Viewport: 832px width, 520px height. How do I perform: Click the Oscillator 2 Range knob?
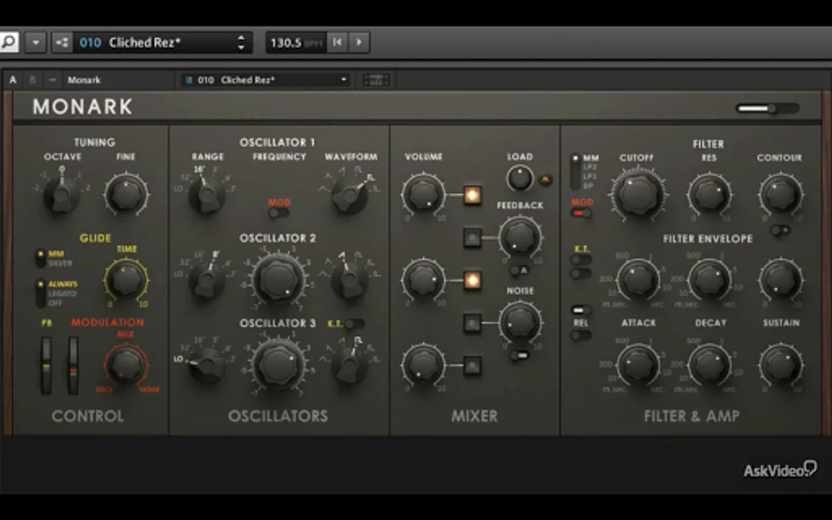point(206,279)
